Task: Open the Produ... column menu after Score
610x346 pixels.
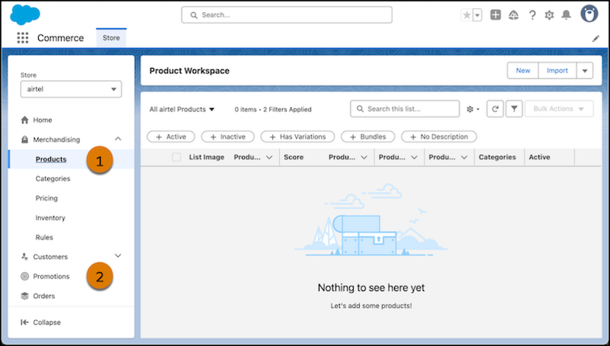Action: tap(364, 158)
